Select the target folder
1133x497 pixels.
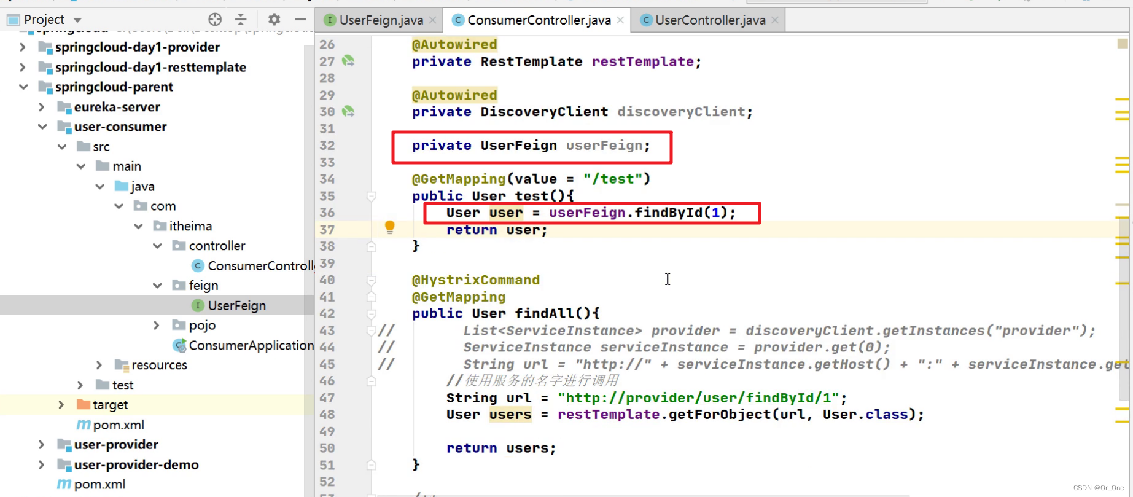point(110,405)
